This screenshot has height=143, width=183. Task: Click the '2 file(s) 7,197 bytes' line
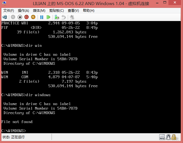tap(53, 82)
